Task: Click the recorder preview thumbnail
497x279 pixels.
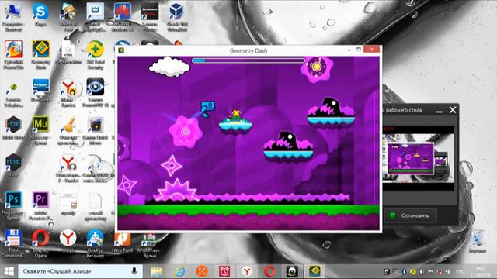Action: coord(418,158)
